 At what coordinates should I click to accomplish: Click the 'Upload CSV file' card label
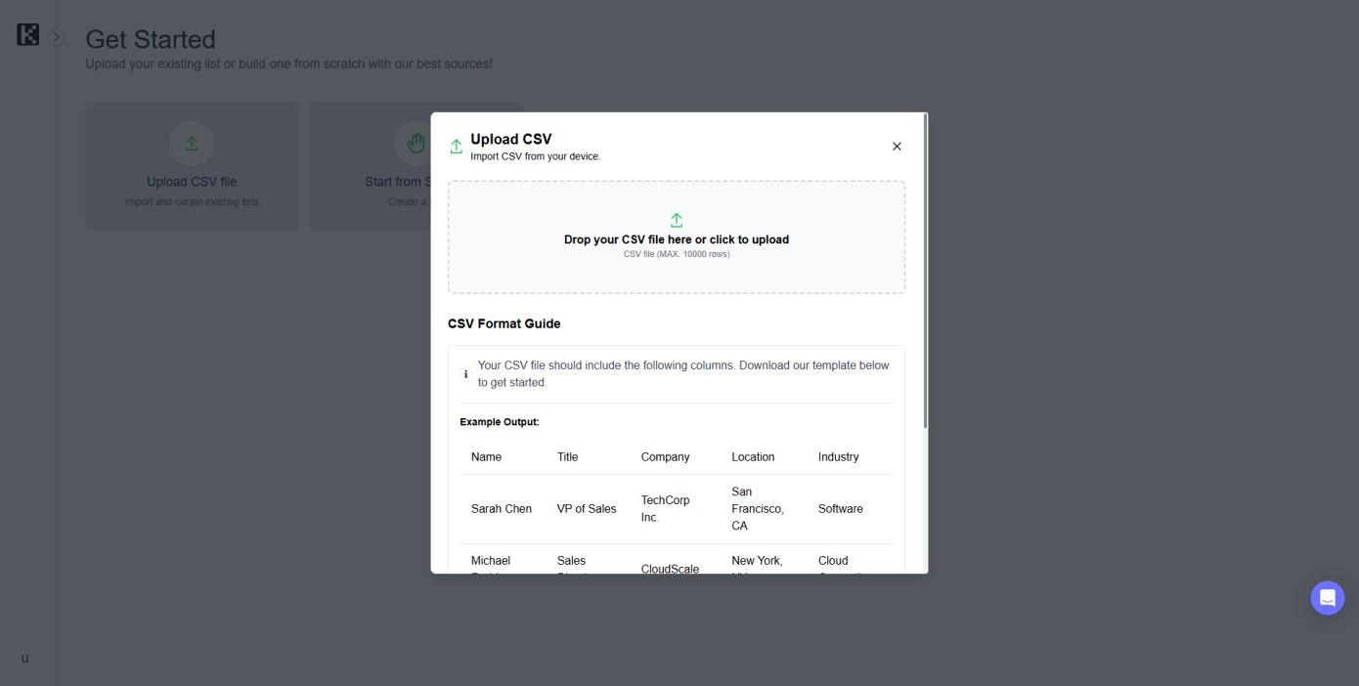[x=192, y=182]
